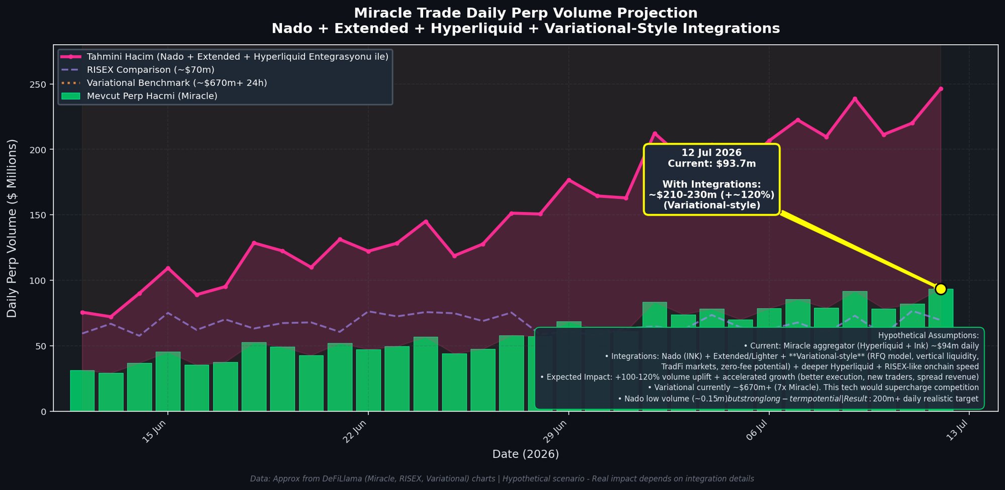Click the assumption line starting '• Current: Miracle aggregator'
The image size is (1005, 490).
[x=861, y=346]
